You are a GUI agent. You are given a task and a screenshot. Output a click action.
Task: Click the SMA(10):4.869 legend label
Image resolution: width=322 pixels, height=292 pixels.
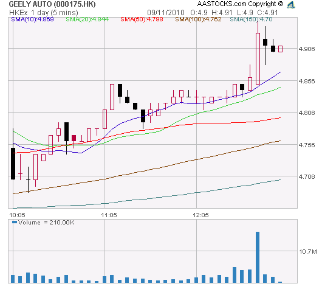click(32, 19)
